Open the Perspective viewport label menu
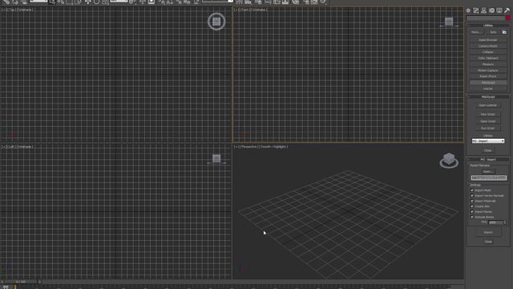The width and height of the screenshot is (513, 289). 249,147
